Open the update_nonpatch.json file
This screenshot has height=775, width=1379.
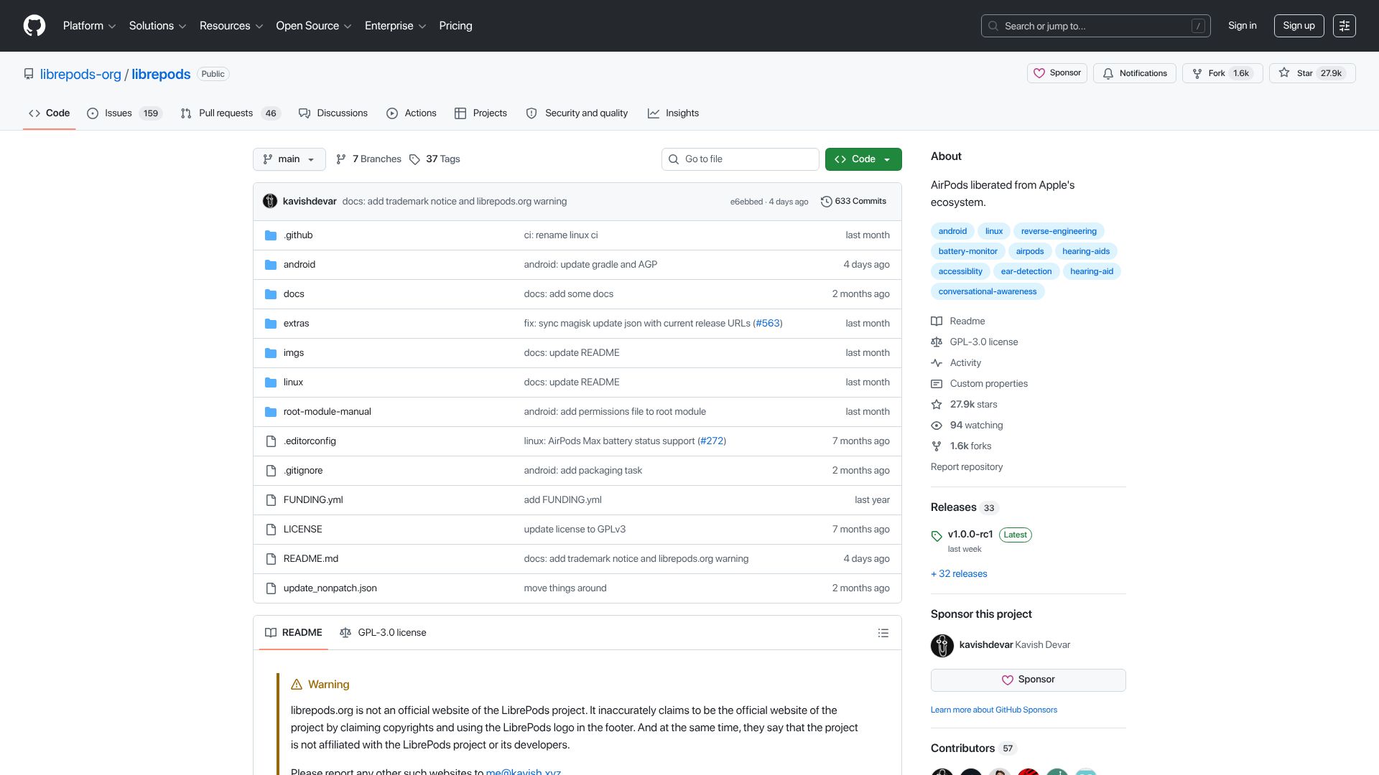tap(330, 588)
